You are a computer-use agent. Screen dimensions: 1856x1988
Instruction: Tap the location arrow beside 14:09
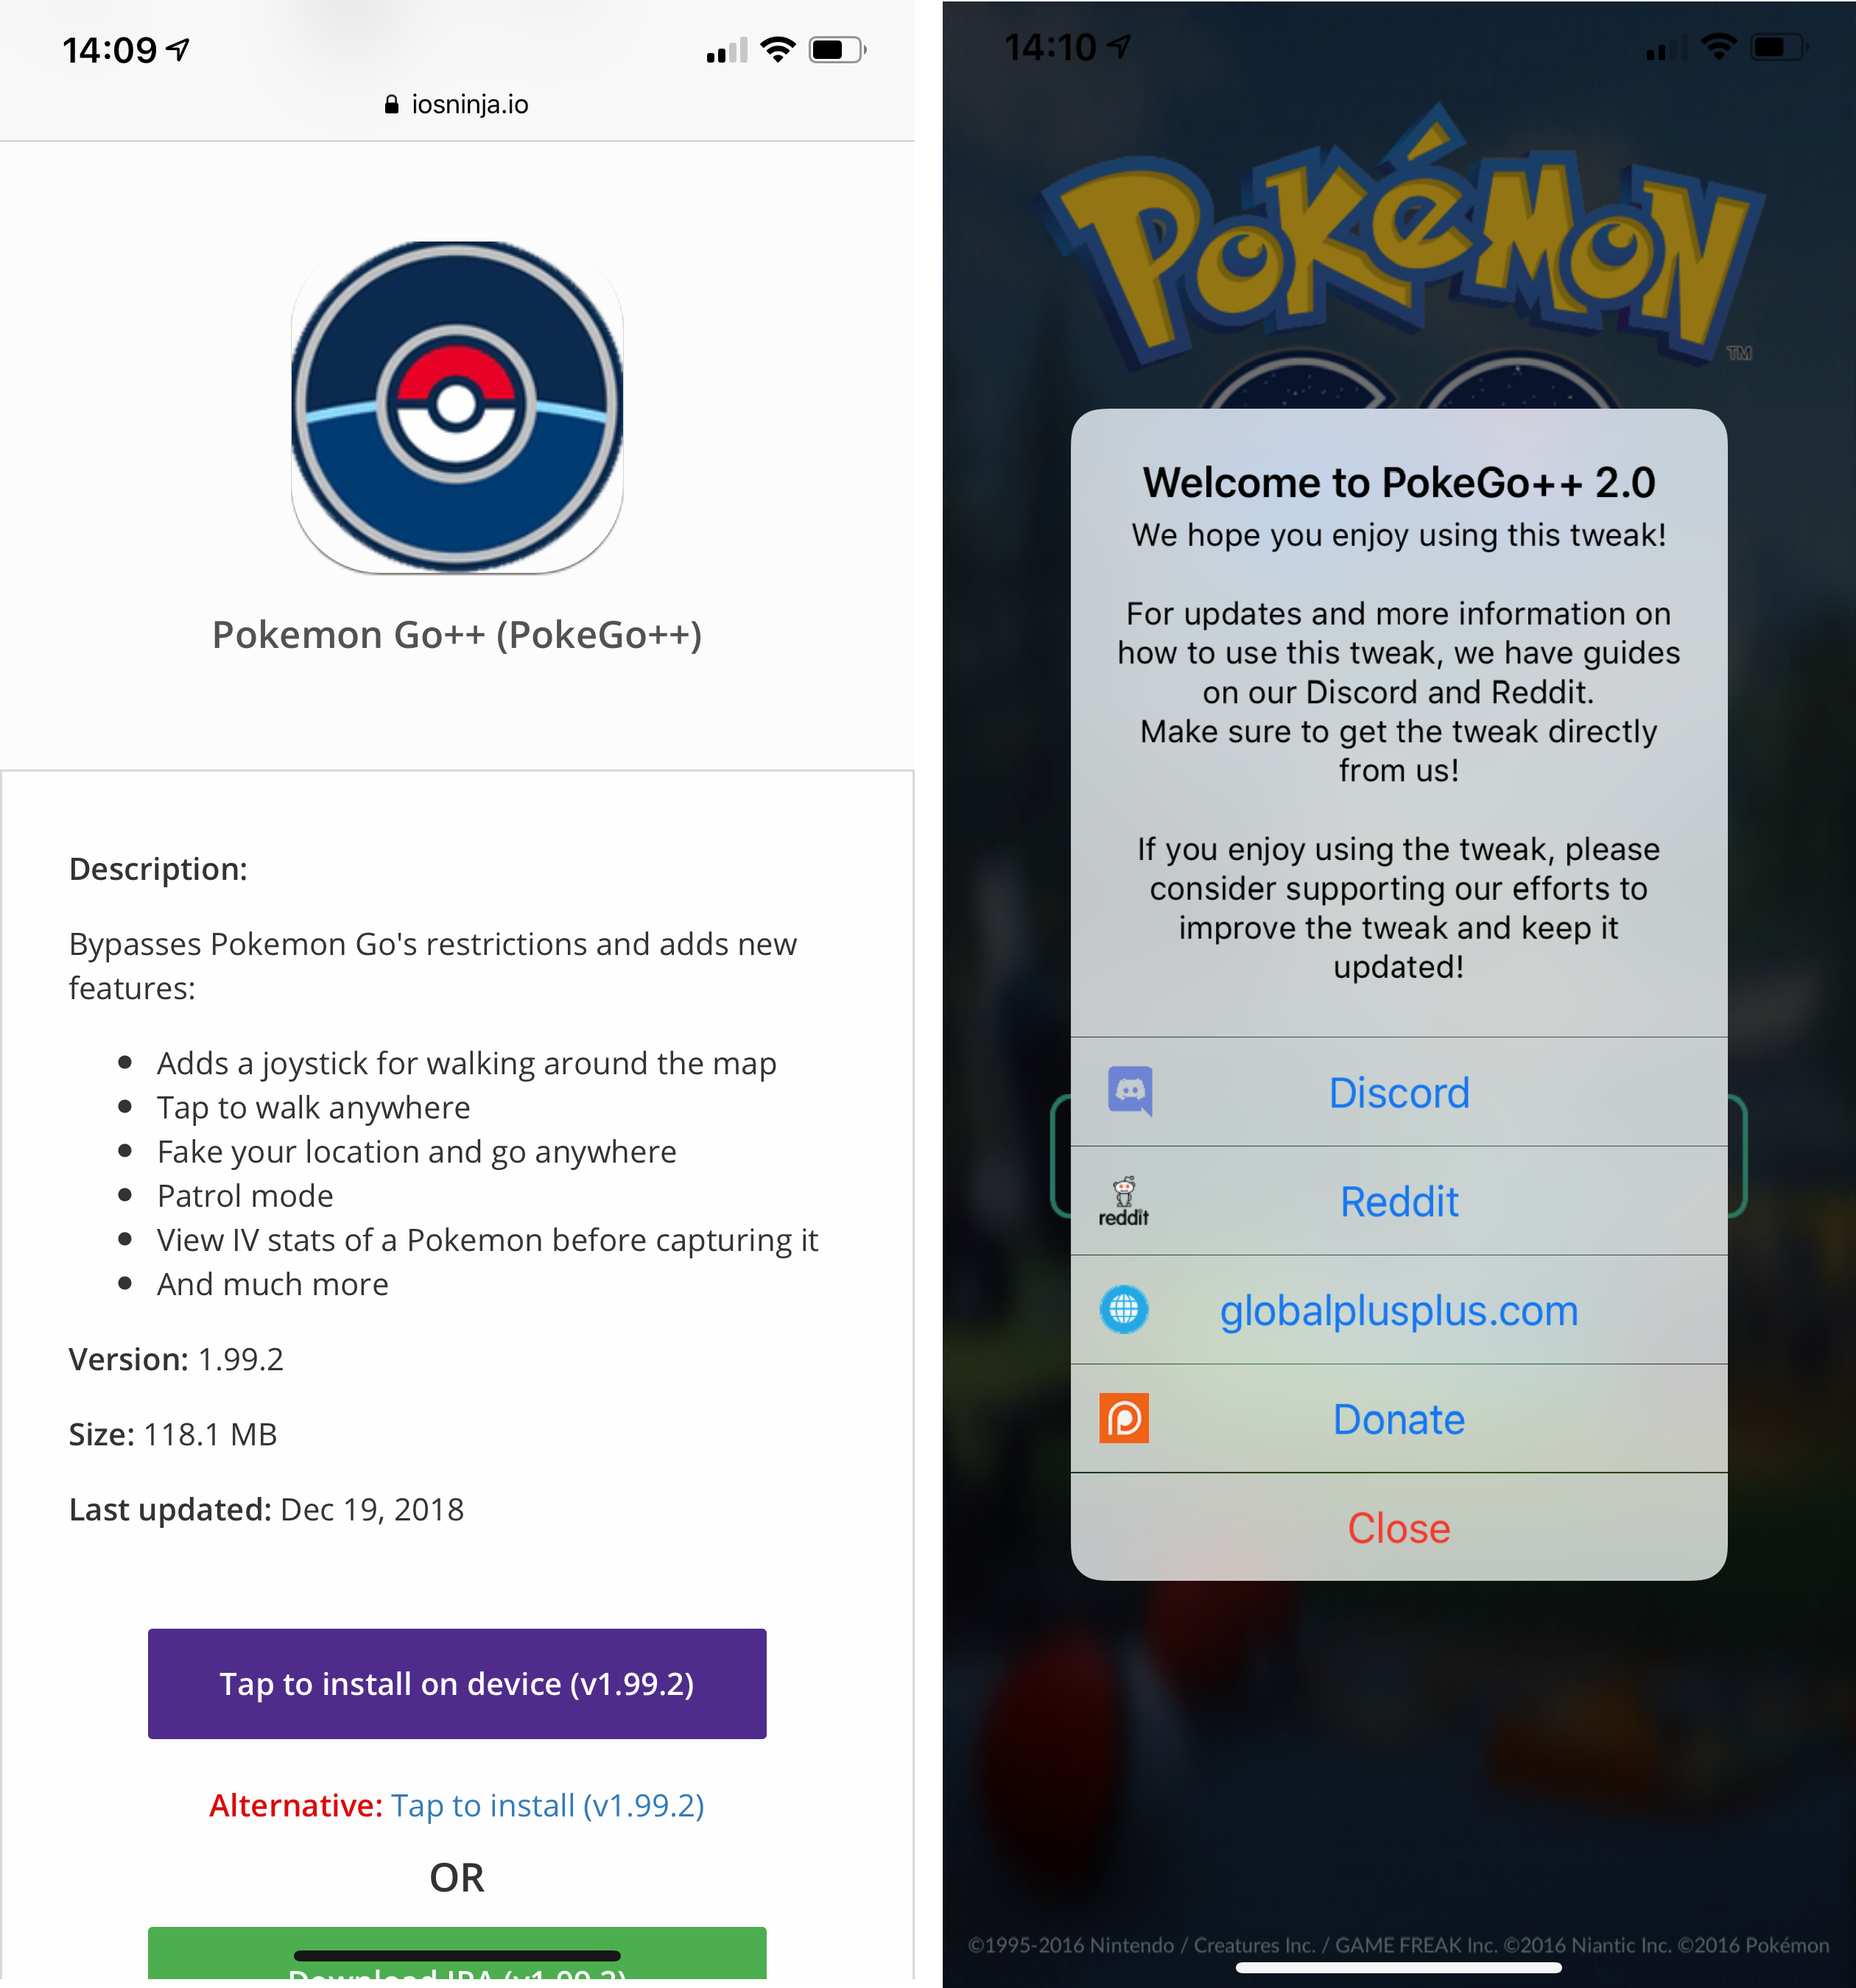tap(178, 49)
